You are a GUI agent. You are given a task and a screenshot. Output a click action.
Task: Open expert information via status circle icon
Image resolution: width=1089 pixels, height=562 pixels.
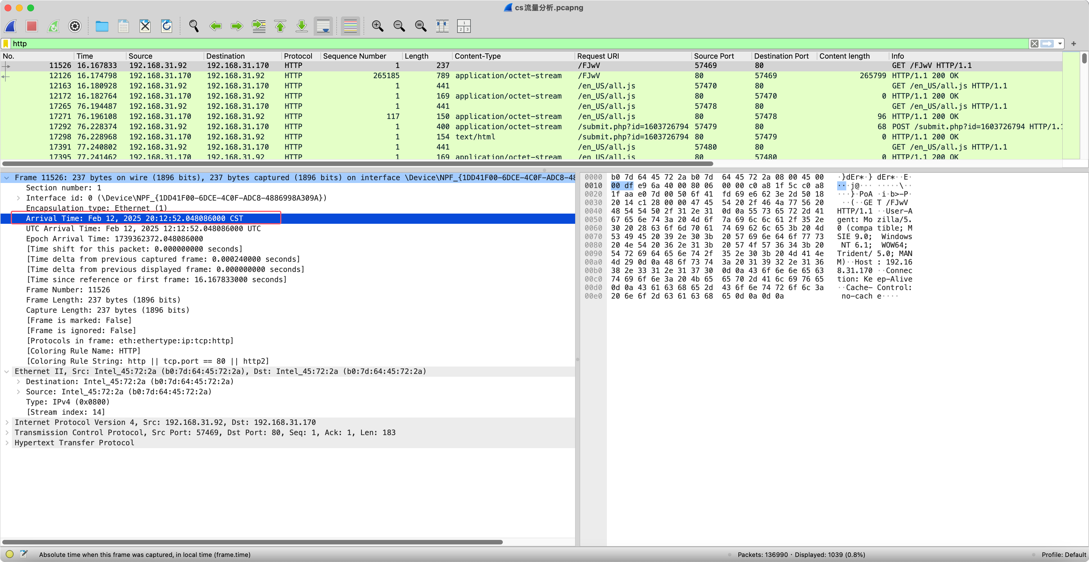(x=10, y=554)
